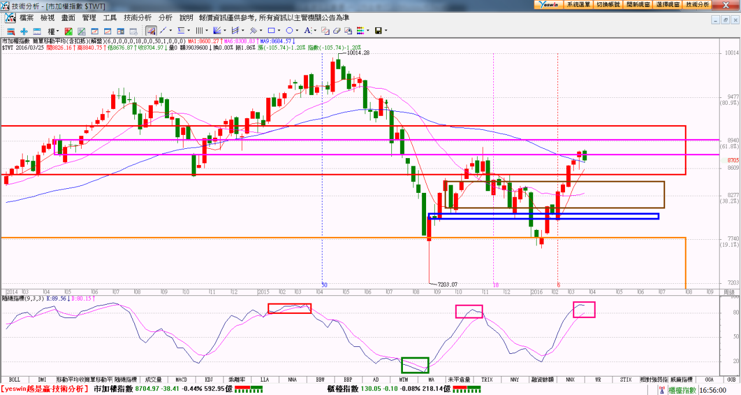Click the trend line drawing tool
Viewport: 741px width, 395px height.
pos(163,31)
